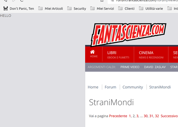Open the PRIME VIDEO hot topic
This screenshot has width=178, height=127.
(x=130, y=67)
